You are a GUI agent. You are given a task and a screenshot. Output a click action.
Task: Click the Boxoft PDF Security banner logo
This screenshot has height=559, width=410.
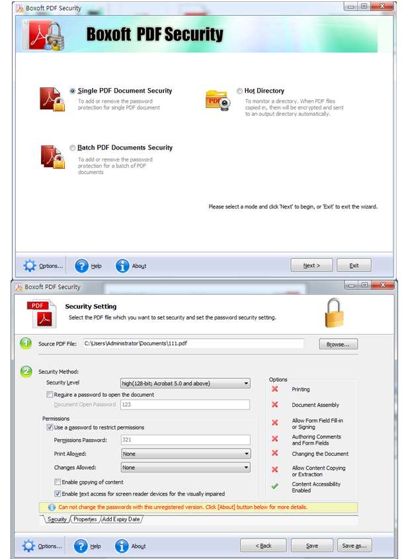[x=44, y=35]
